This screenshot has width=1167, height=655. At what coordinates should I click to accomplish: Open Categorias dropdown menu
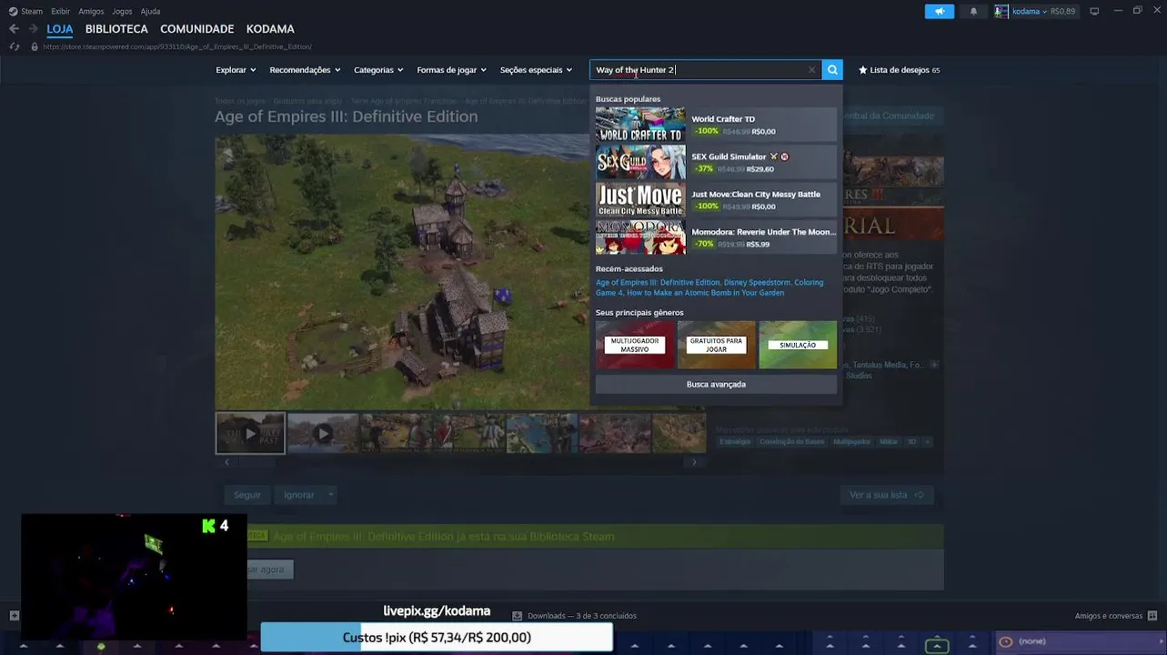tap(378, 70)
